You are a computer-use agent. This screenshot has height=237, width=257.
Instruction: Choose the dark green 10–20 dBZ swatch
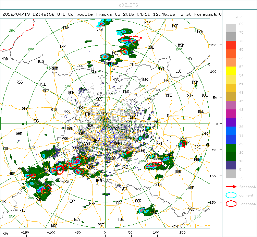point(231,156)
